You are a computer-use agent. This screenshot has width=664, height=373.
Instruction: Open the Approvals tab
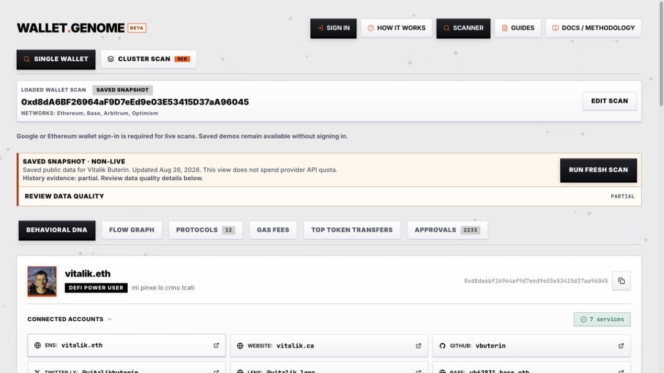coord(447,230)
